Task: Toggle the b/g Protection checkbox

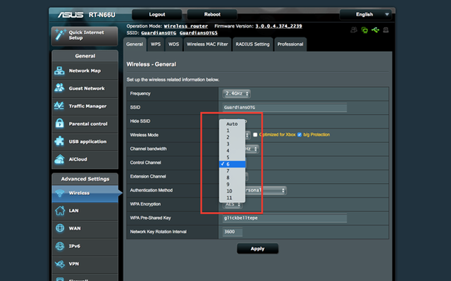Action: point(299,135)
